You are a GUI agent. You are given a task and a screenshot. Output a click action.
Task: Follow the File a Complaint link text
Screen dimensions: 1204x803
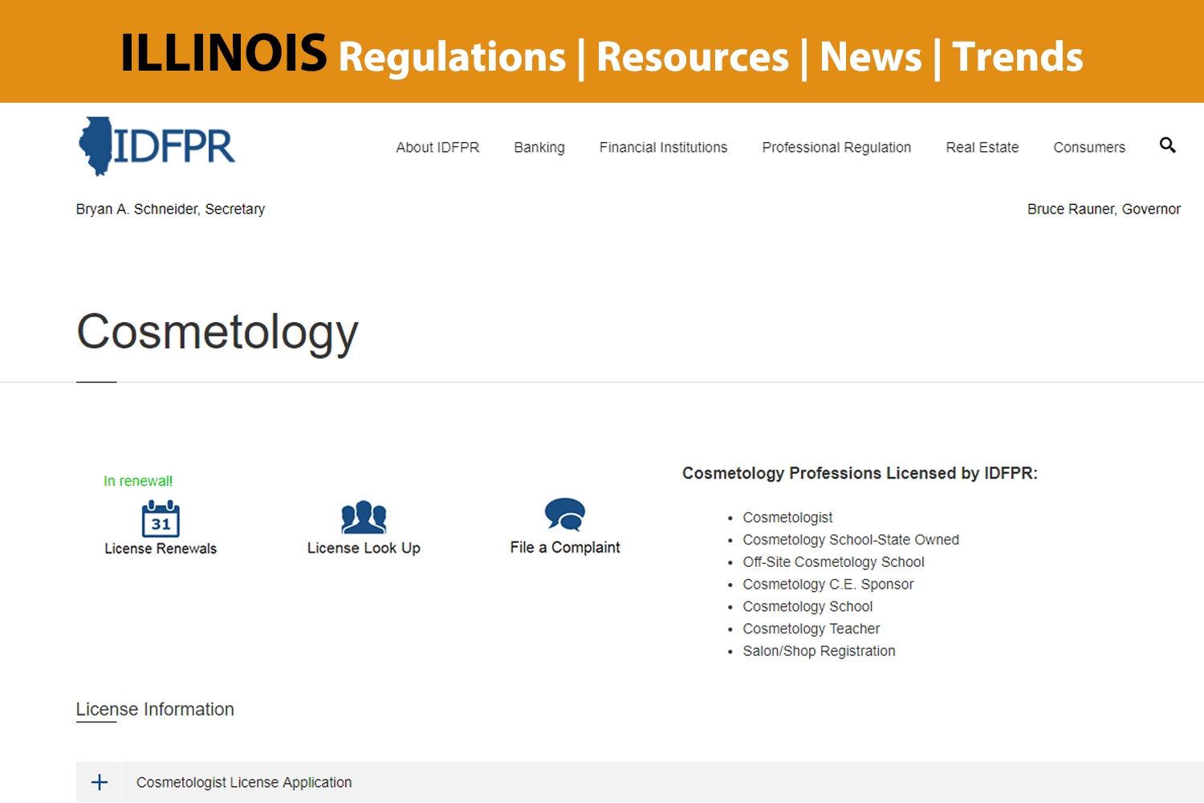tap(565, 547)
